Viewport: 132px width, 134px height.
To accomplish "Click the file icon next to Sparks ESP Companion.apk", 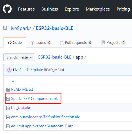I will (8, 99).
